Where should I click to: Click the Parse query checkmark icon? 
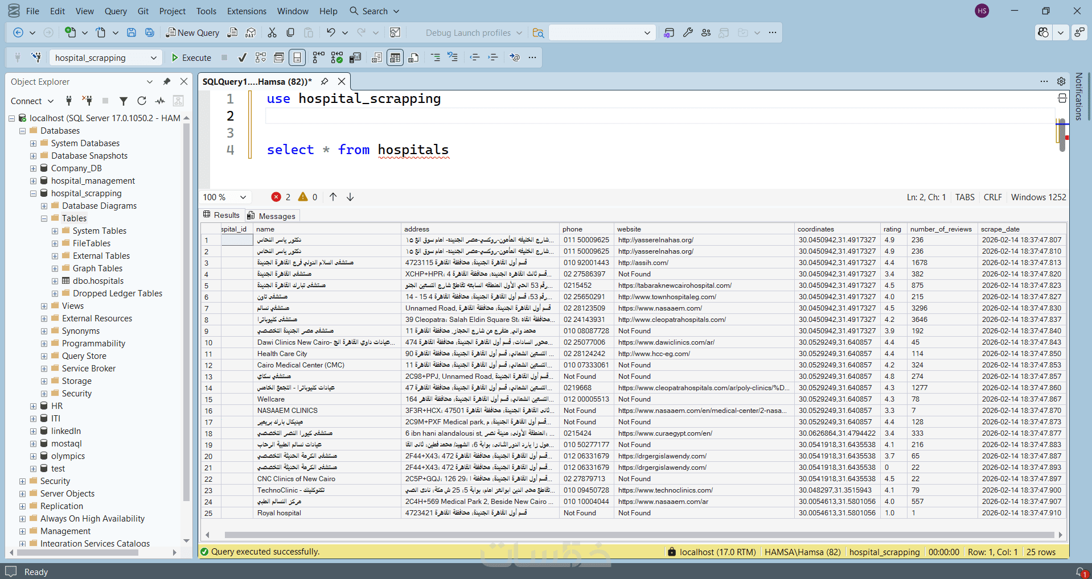[243, 57]
